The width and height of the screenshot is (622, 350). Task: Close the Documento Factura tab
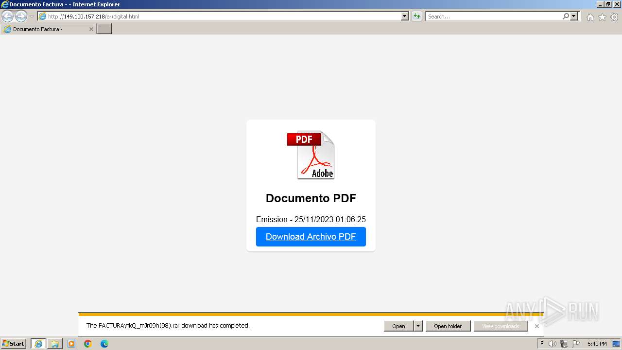[91, 29]
